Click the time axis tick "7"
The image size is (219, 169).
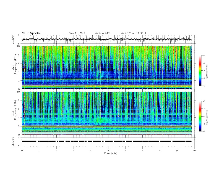pos(143,150)
